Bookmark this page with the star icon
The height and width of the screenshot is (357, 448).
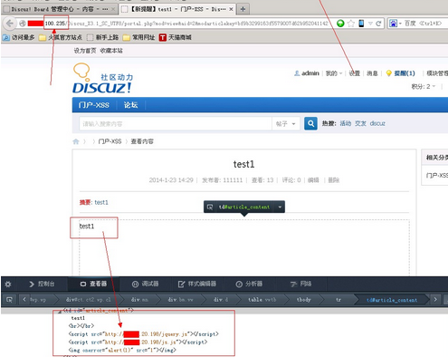[x=351, y=24]
